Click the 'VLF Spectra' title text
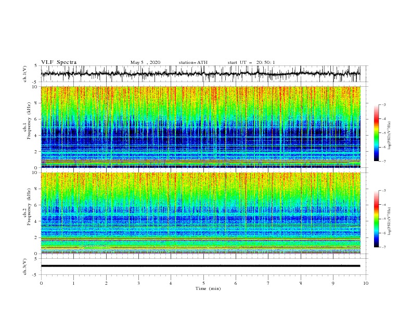 coord(59,62)
